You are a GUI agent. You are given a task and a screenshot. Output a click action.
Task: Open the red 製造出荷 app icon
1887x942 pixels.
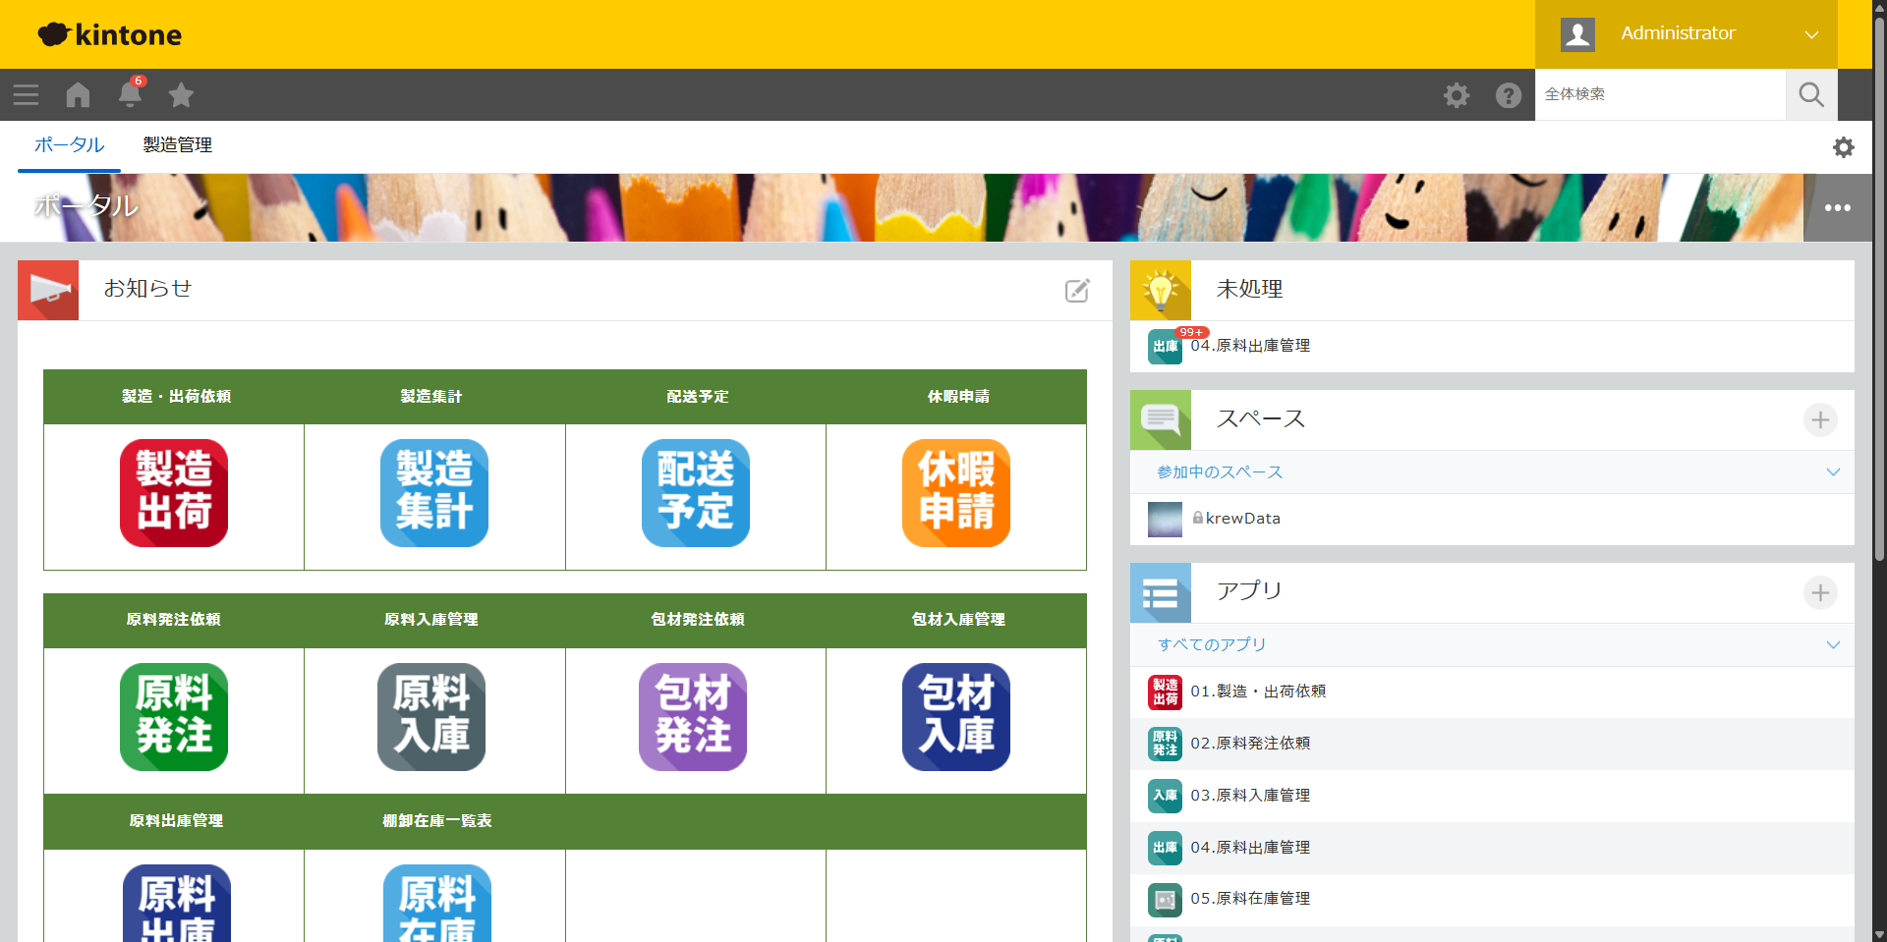[x=174, y=493]
